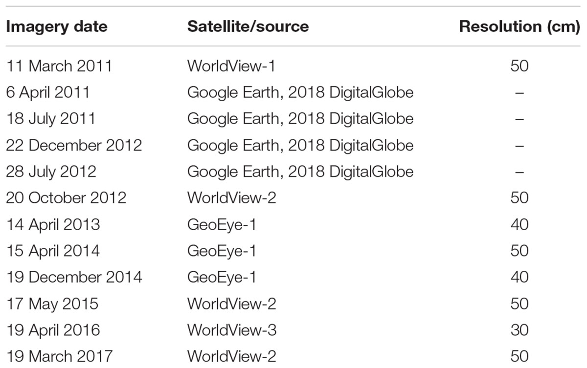Select the date "17 May 2015"

52,303
